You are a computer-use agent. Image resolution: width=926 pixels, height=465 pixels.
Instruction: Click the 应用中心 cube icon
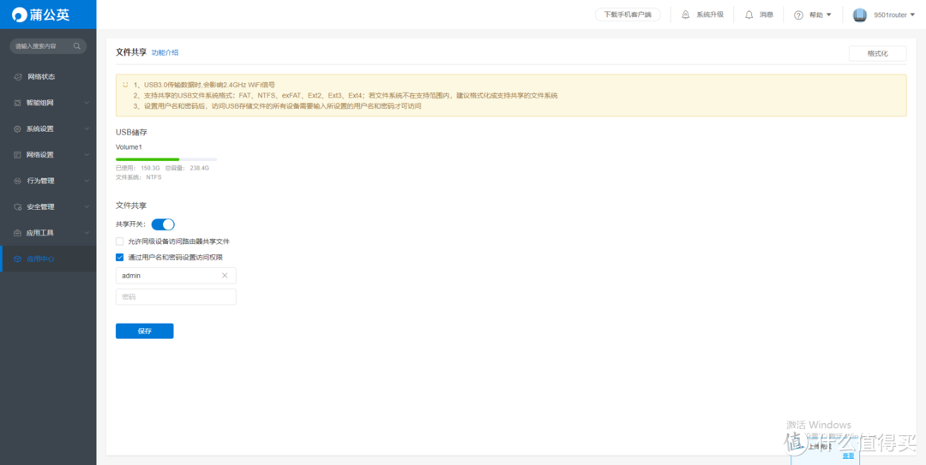tap(18, 259)
